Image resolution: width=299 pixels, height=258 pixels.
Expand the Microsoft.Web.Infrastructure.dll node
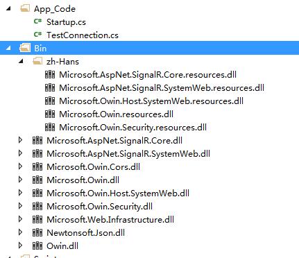pos(20,219)
